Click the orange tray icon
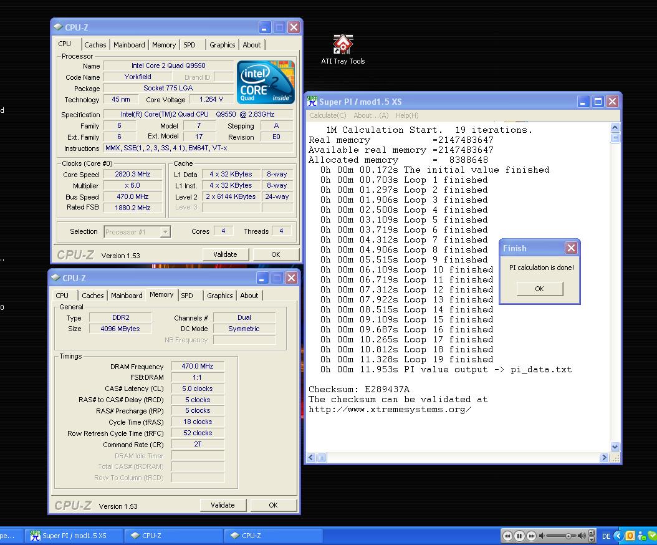The image size is (657, 545). (x=630, y=536)
